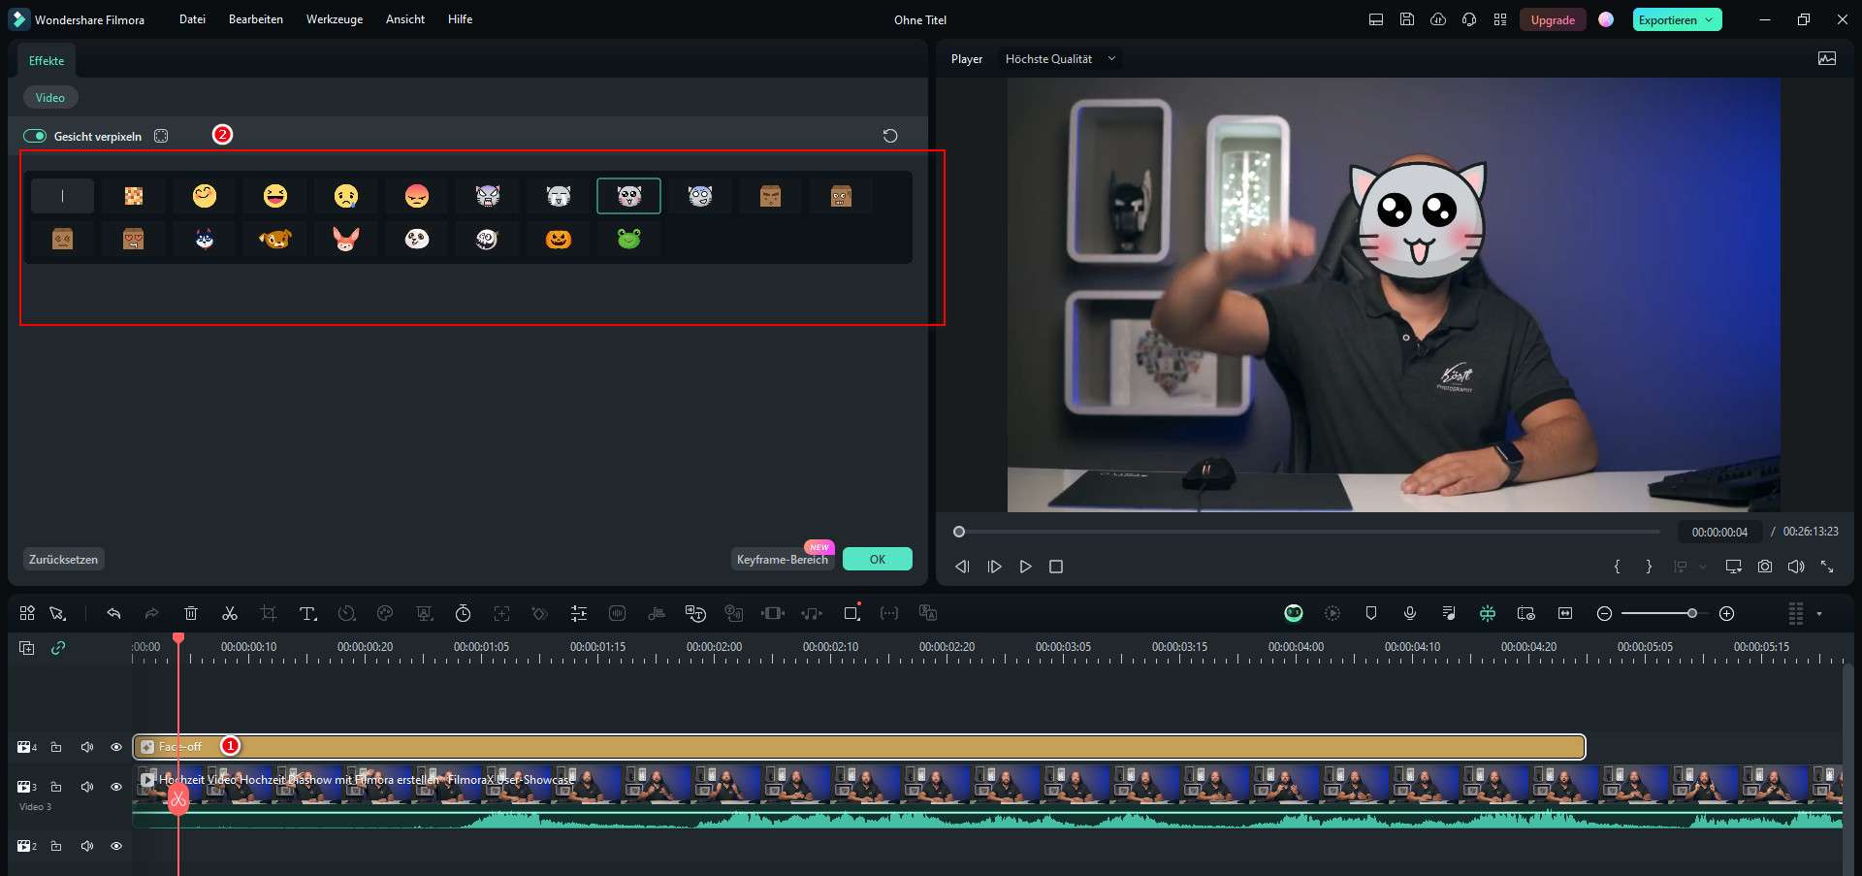The width and height of the screenshot is (1862, 876).
Task: Take a snapshot with the camera icon
Action: [1765, 567]
